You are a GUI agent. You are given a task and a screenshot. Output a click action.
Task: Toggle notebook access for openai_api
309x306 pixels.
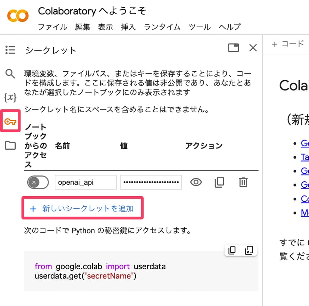(38, 182)
